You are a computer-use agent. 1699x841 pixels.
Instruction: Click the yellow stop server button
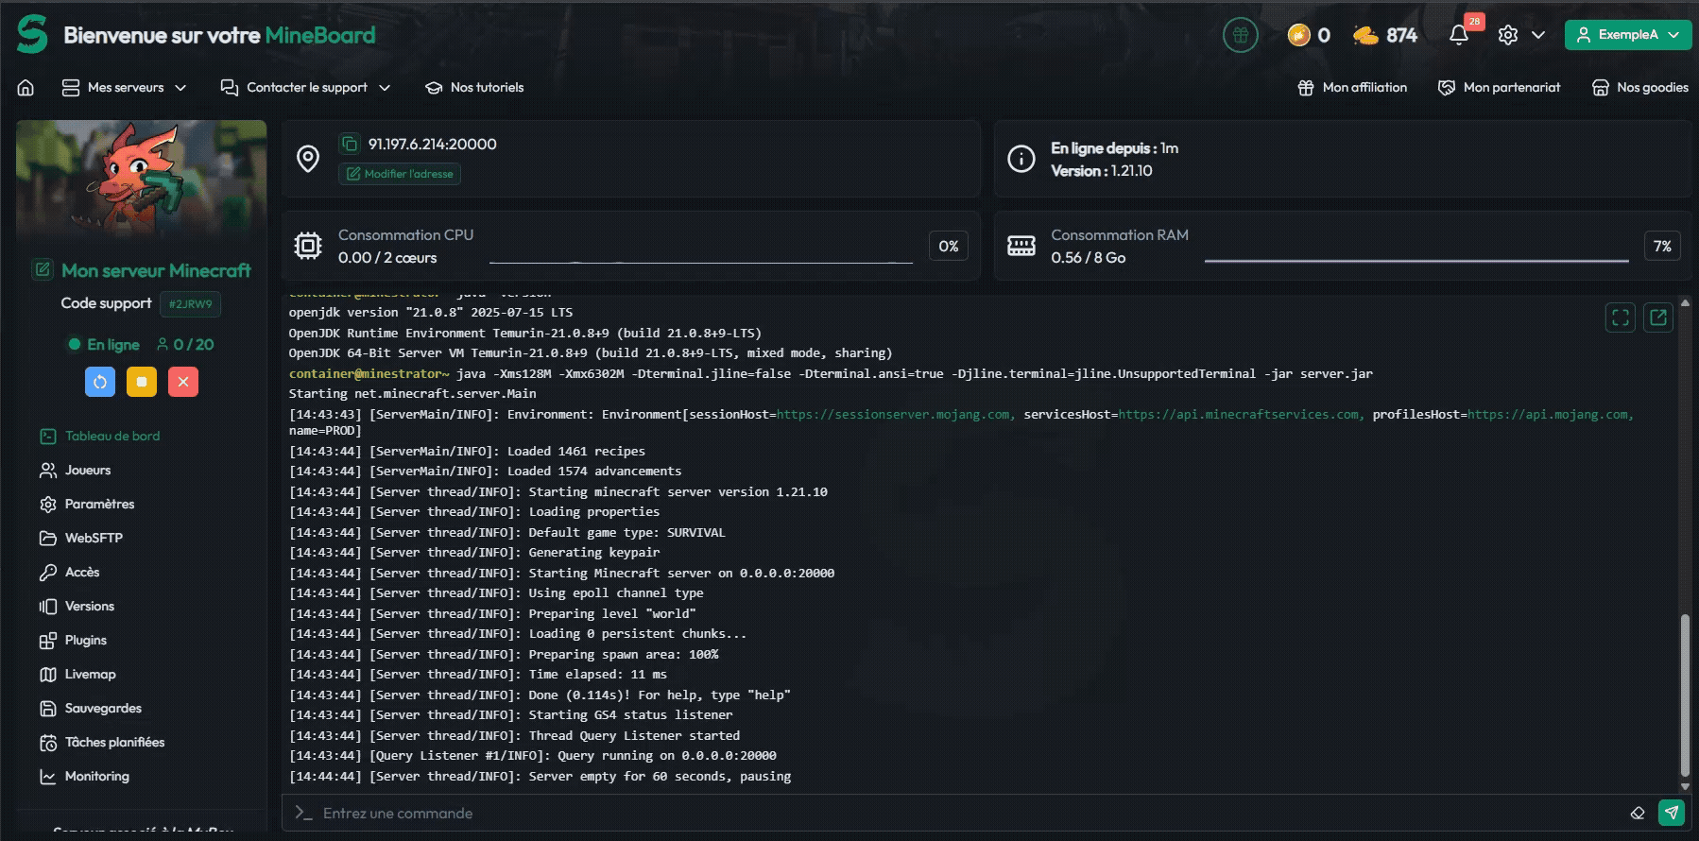pyautogui.click(x=142, y=382)
